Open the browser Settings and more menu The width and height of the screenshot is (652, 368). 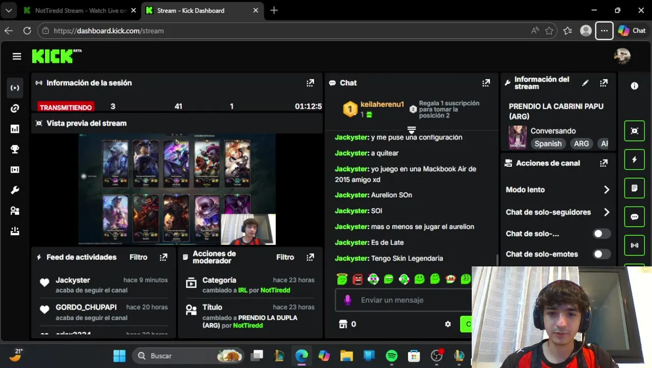pyautogui.click(x=604, y=31)
